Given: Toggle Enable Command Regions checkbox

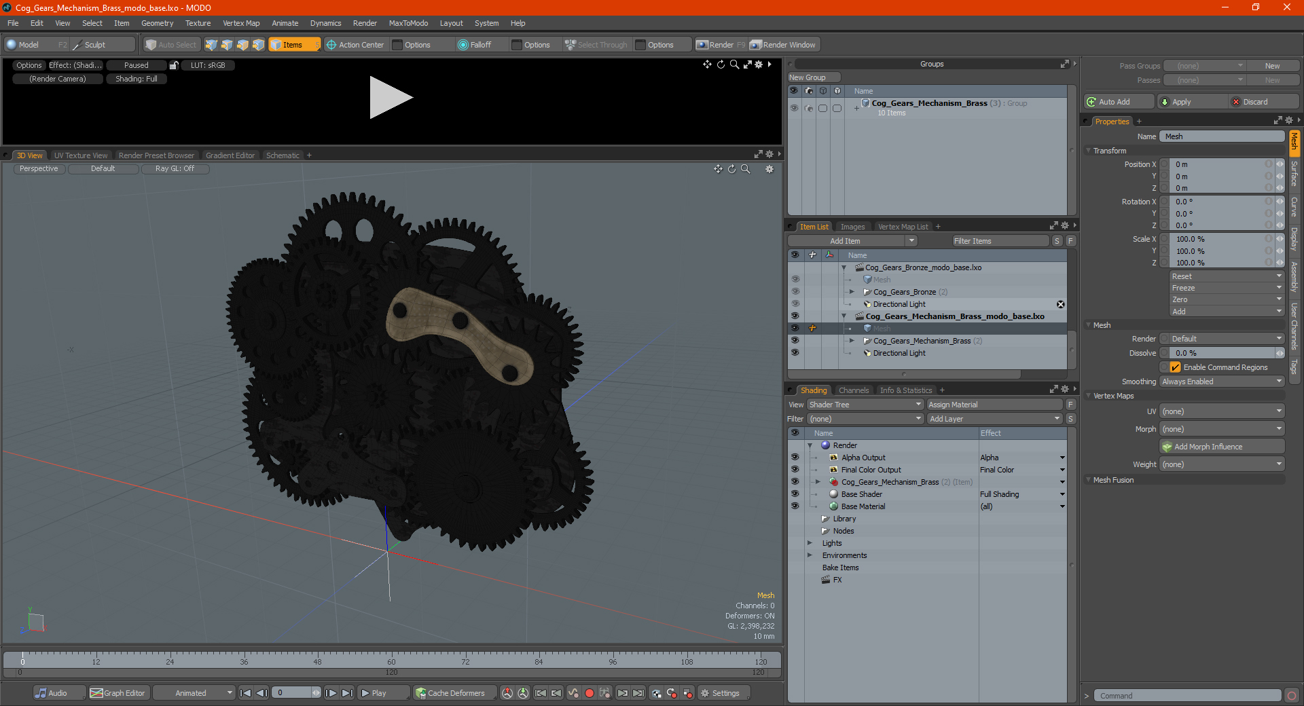Looking at the screenshot, I should click(1175, 367).
